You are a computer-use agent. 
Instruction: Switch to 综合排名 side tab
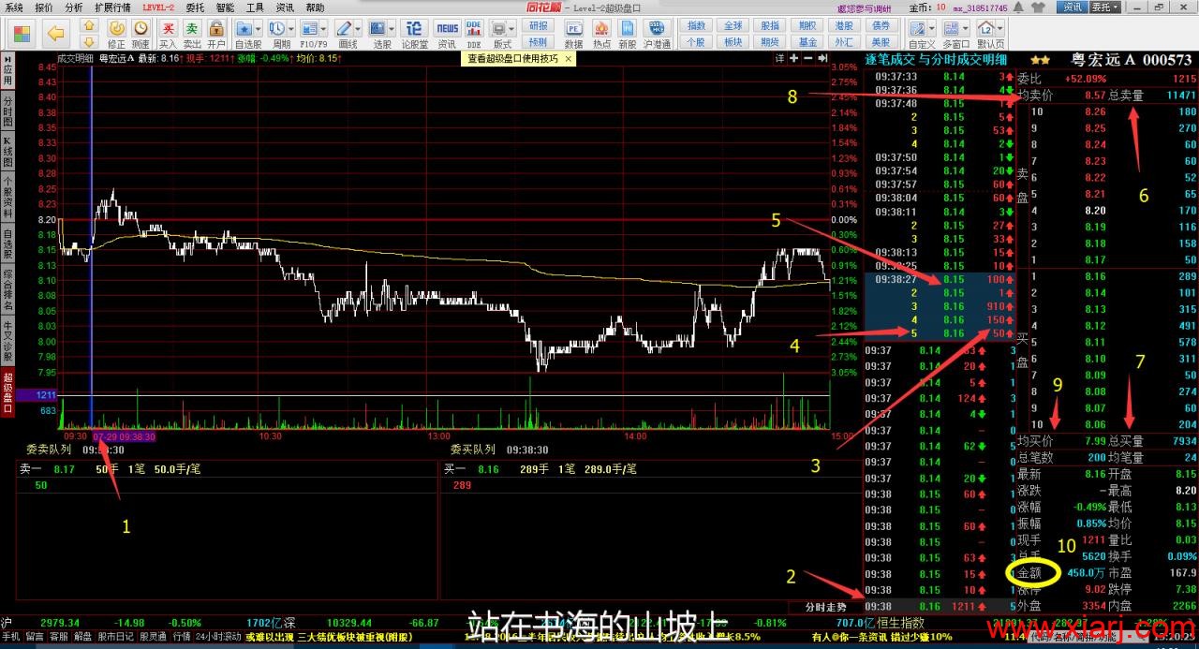click(x=7, y=290)
